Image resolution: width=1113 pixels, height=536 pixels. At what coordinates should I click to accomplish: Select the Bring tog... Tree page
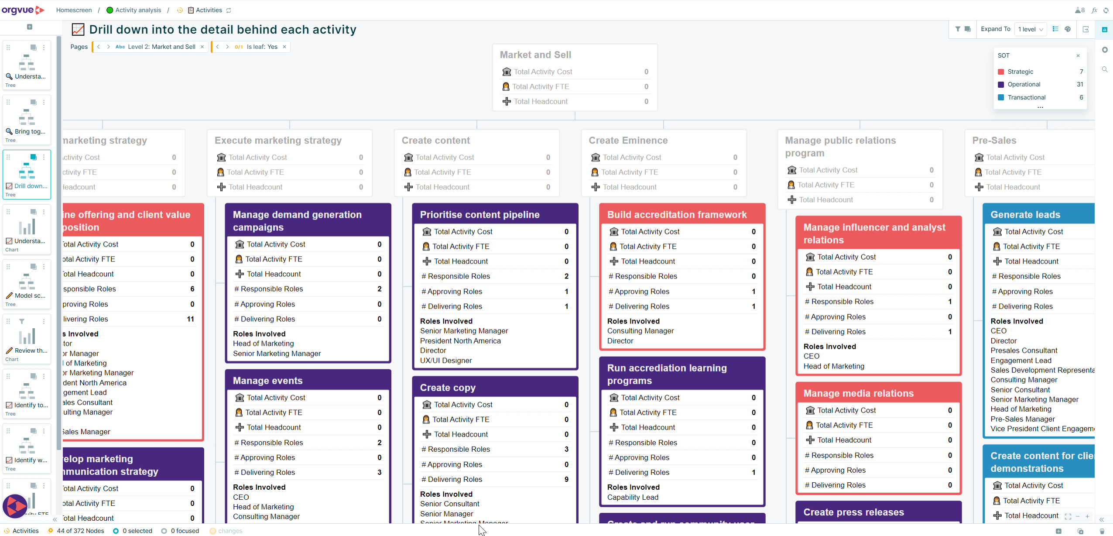pos(27,120)
